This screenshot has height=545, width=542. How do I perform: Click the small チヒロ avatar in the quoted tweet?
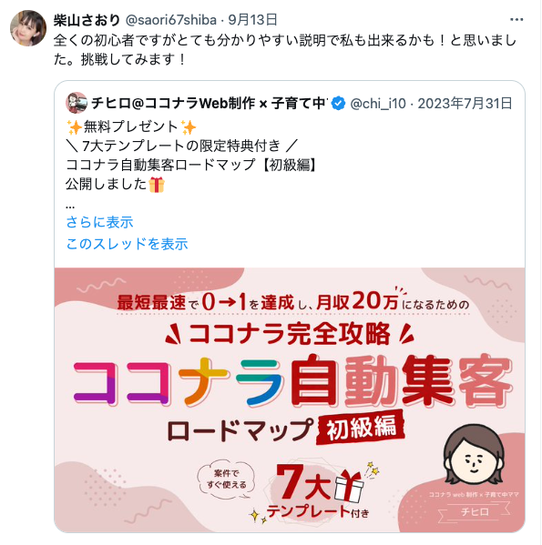[77, 103]
